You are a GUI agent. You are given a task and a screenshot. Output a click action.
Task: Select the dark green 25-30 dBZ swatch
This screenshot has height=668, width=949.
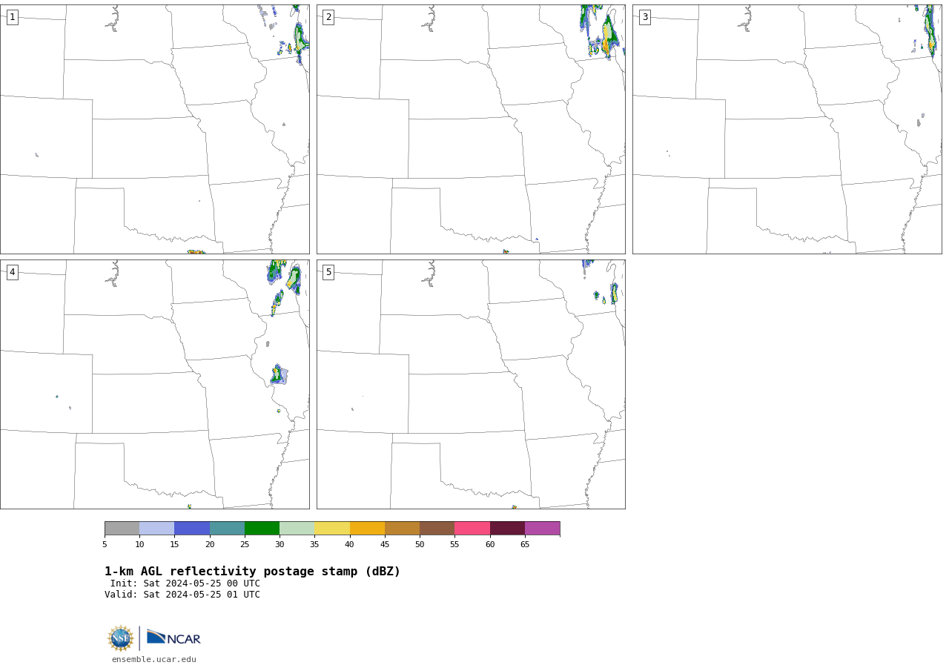click(262, 528)
